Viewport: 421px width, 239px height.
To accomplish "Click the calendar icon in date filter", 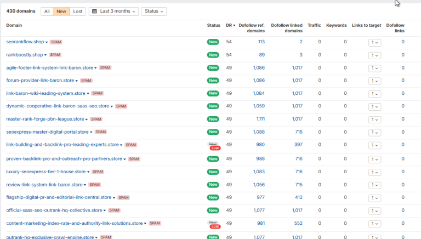I will point(94,12).
